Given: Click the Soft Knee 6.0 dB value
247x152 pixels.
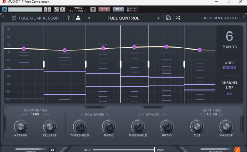Looking at the screenshot, I should click(x=211, y=114).
